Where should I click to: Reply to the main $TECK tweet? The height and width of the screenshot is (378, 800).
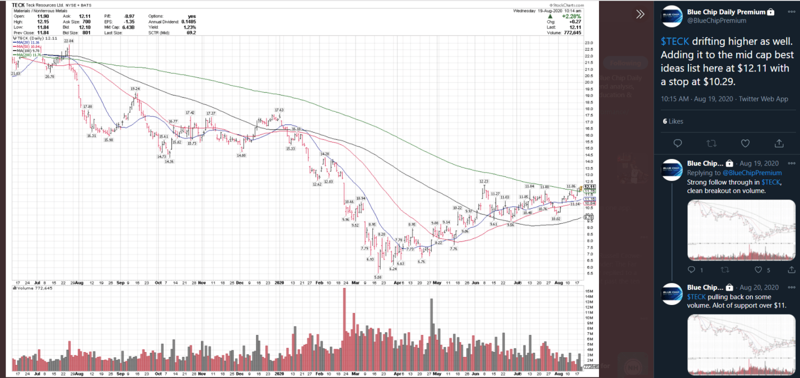[677, 143]
